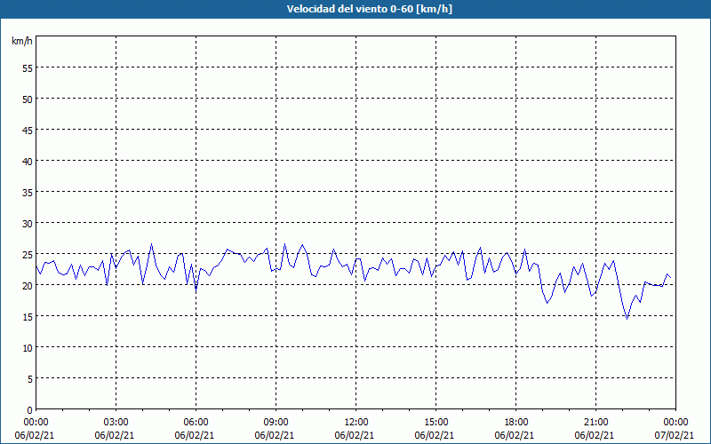Click the 06/02/21 date under 12:00
The height and width of the screenshot is (444, 711).
[x=355, y=435]
